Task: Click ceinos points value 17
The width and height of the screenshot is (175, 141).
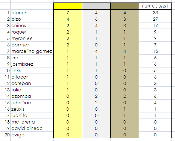Action: click(155, 25)
